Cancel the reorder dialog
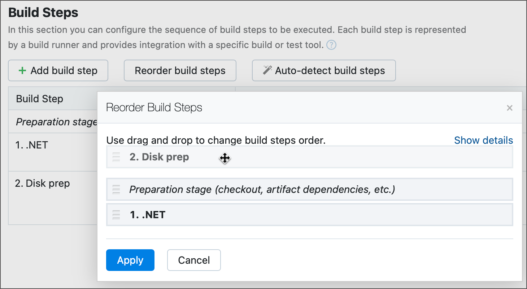The height and width of the screenshot is (289, 527). [x=194, y=260]
